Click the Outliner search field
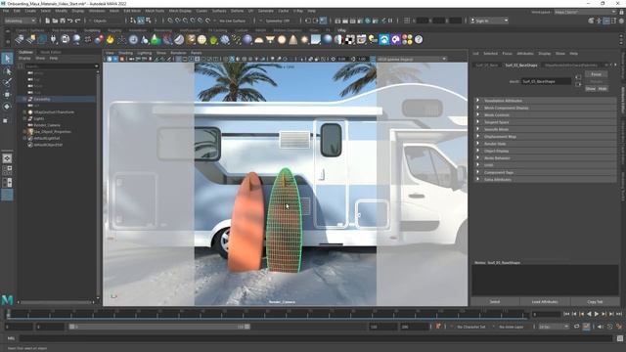 point(61,66)
